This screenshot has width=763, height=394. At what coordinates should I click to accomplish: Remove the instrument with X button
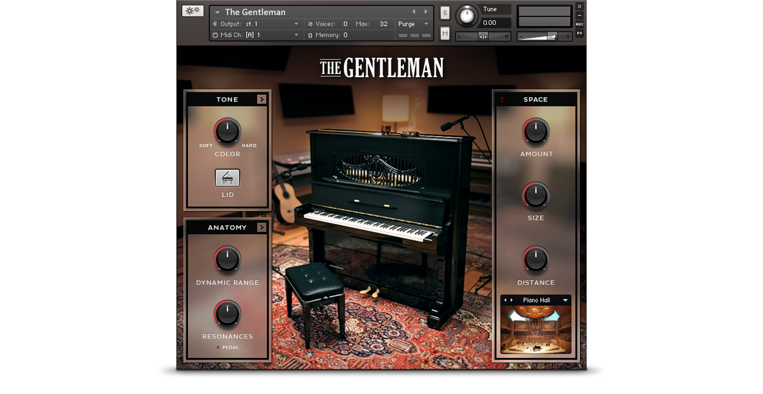click(x=580, y=7)
